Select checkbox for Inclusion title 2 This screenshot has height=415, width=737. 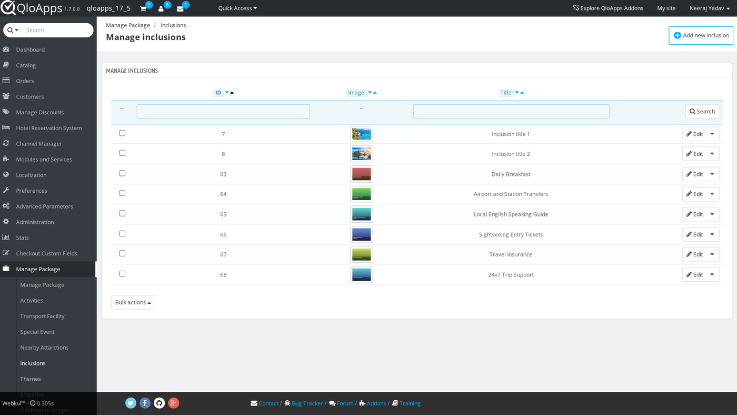click(122, 153)
